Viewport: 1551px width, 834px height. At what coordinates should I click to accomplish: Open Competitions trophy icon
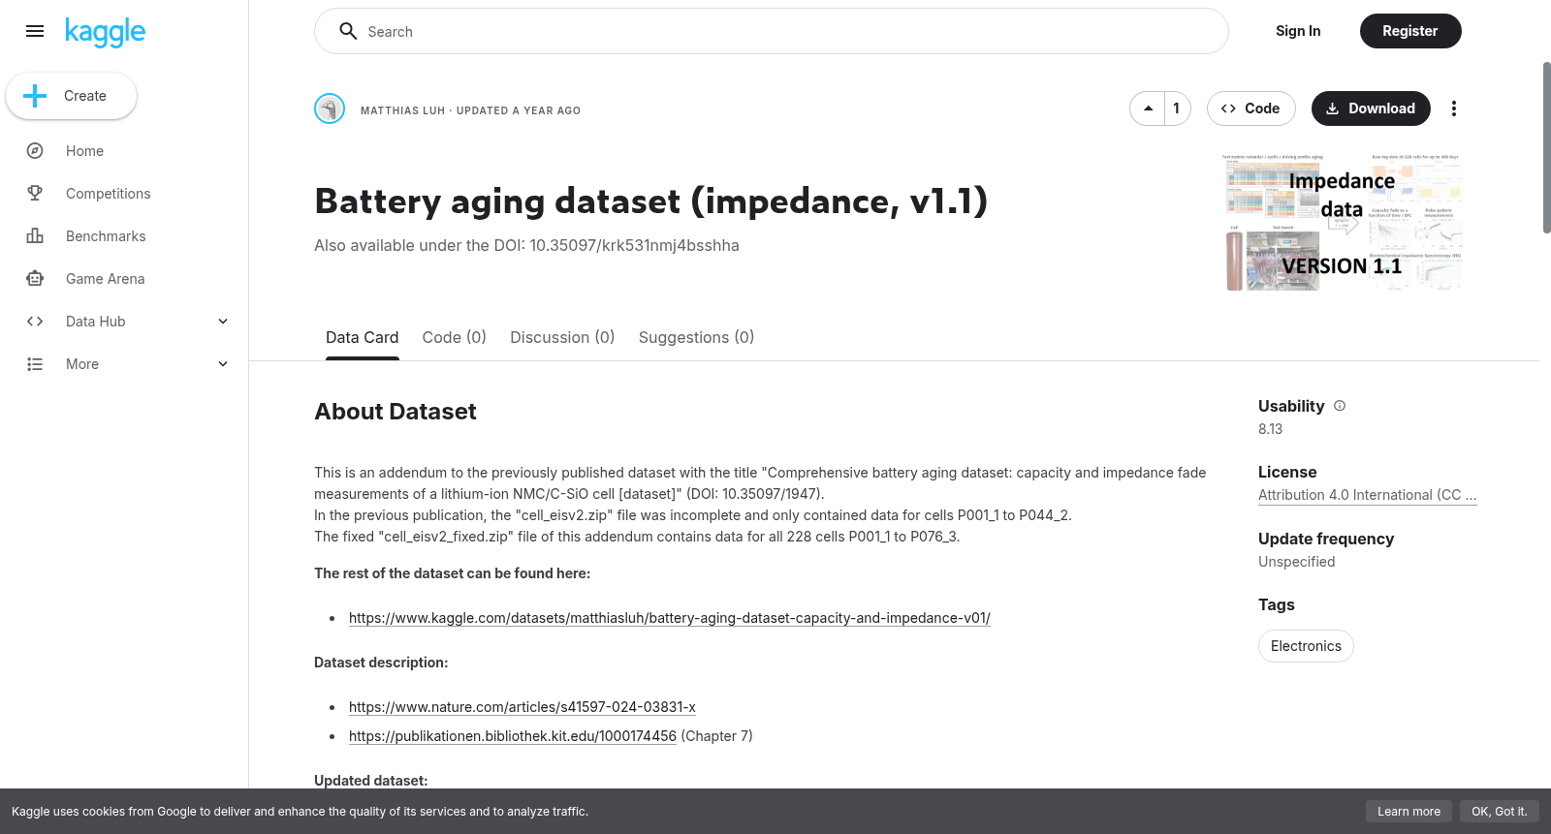tap(35, 194)
